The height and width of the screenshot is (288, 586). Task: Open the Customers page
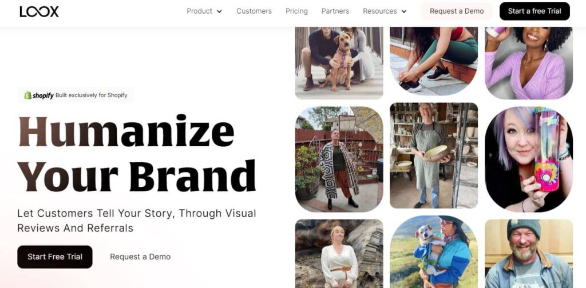click(254, 11)
